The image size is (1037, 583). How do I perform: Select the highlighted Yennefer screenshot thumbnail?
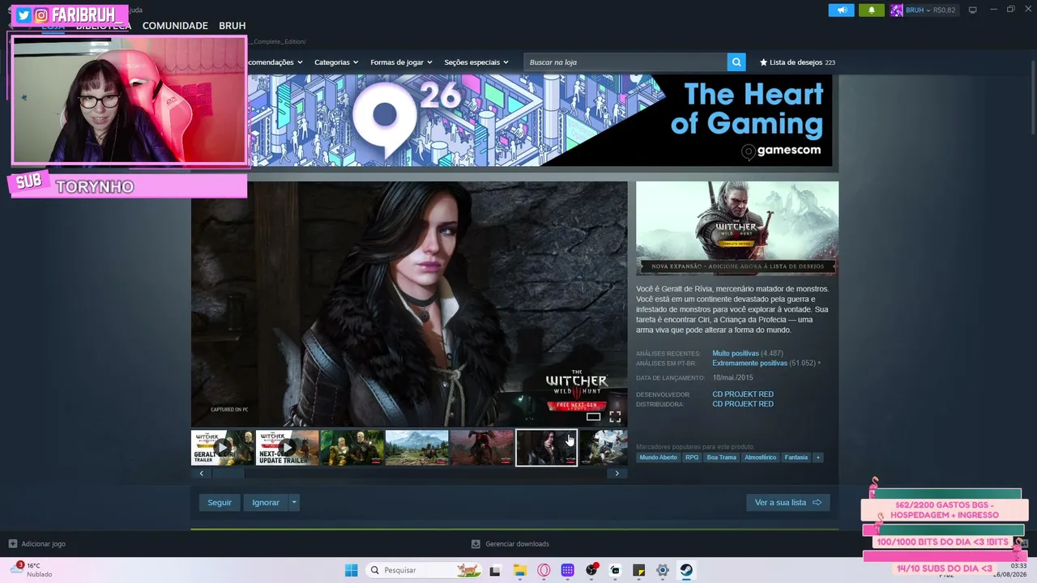tap(547, 448)
